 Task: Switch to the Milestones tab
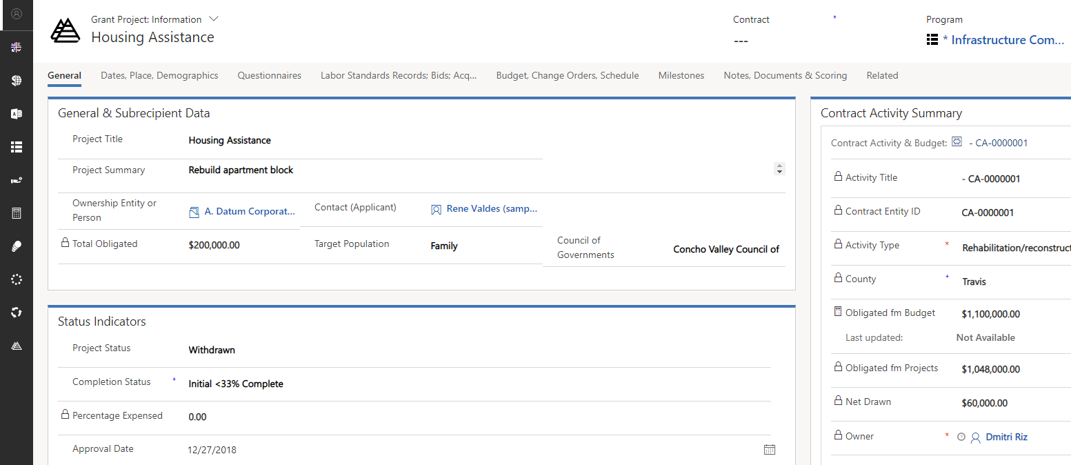681,75
